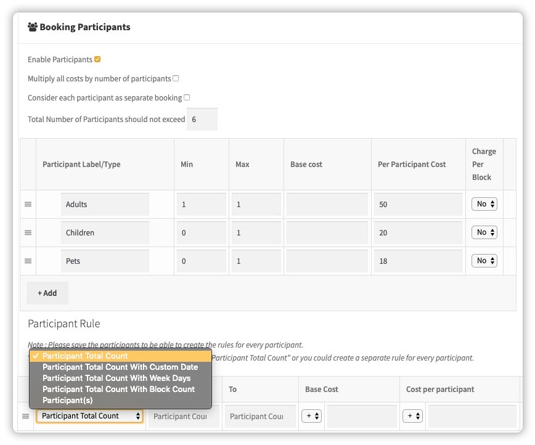Click the drag handle for the Children row
This screenshot has height=445, width=535.
click(x=28, y=233)
